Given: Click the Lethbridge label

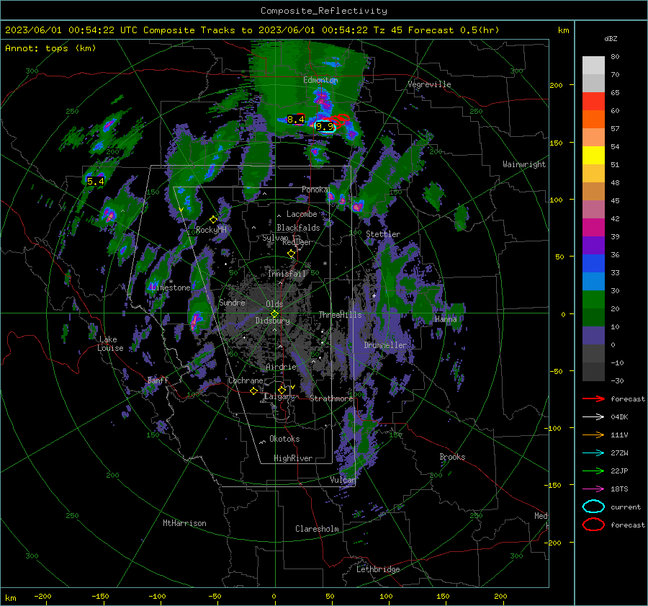Looking at the screenshot, I should pyautogui.click(x=378, y=569).
